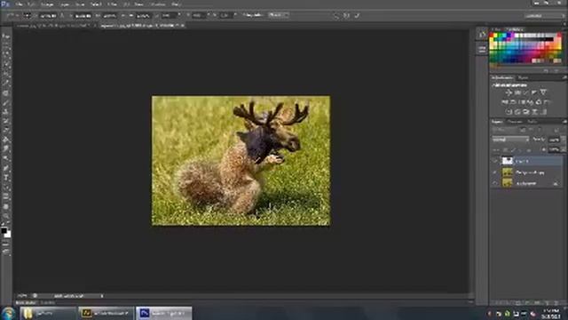Edit the rotation angle field
The width and height of the screenshot is (568, 320).
pyautogui.click(x=170, y=16)
